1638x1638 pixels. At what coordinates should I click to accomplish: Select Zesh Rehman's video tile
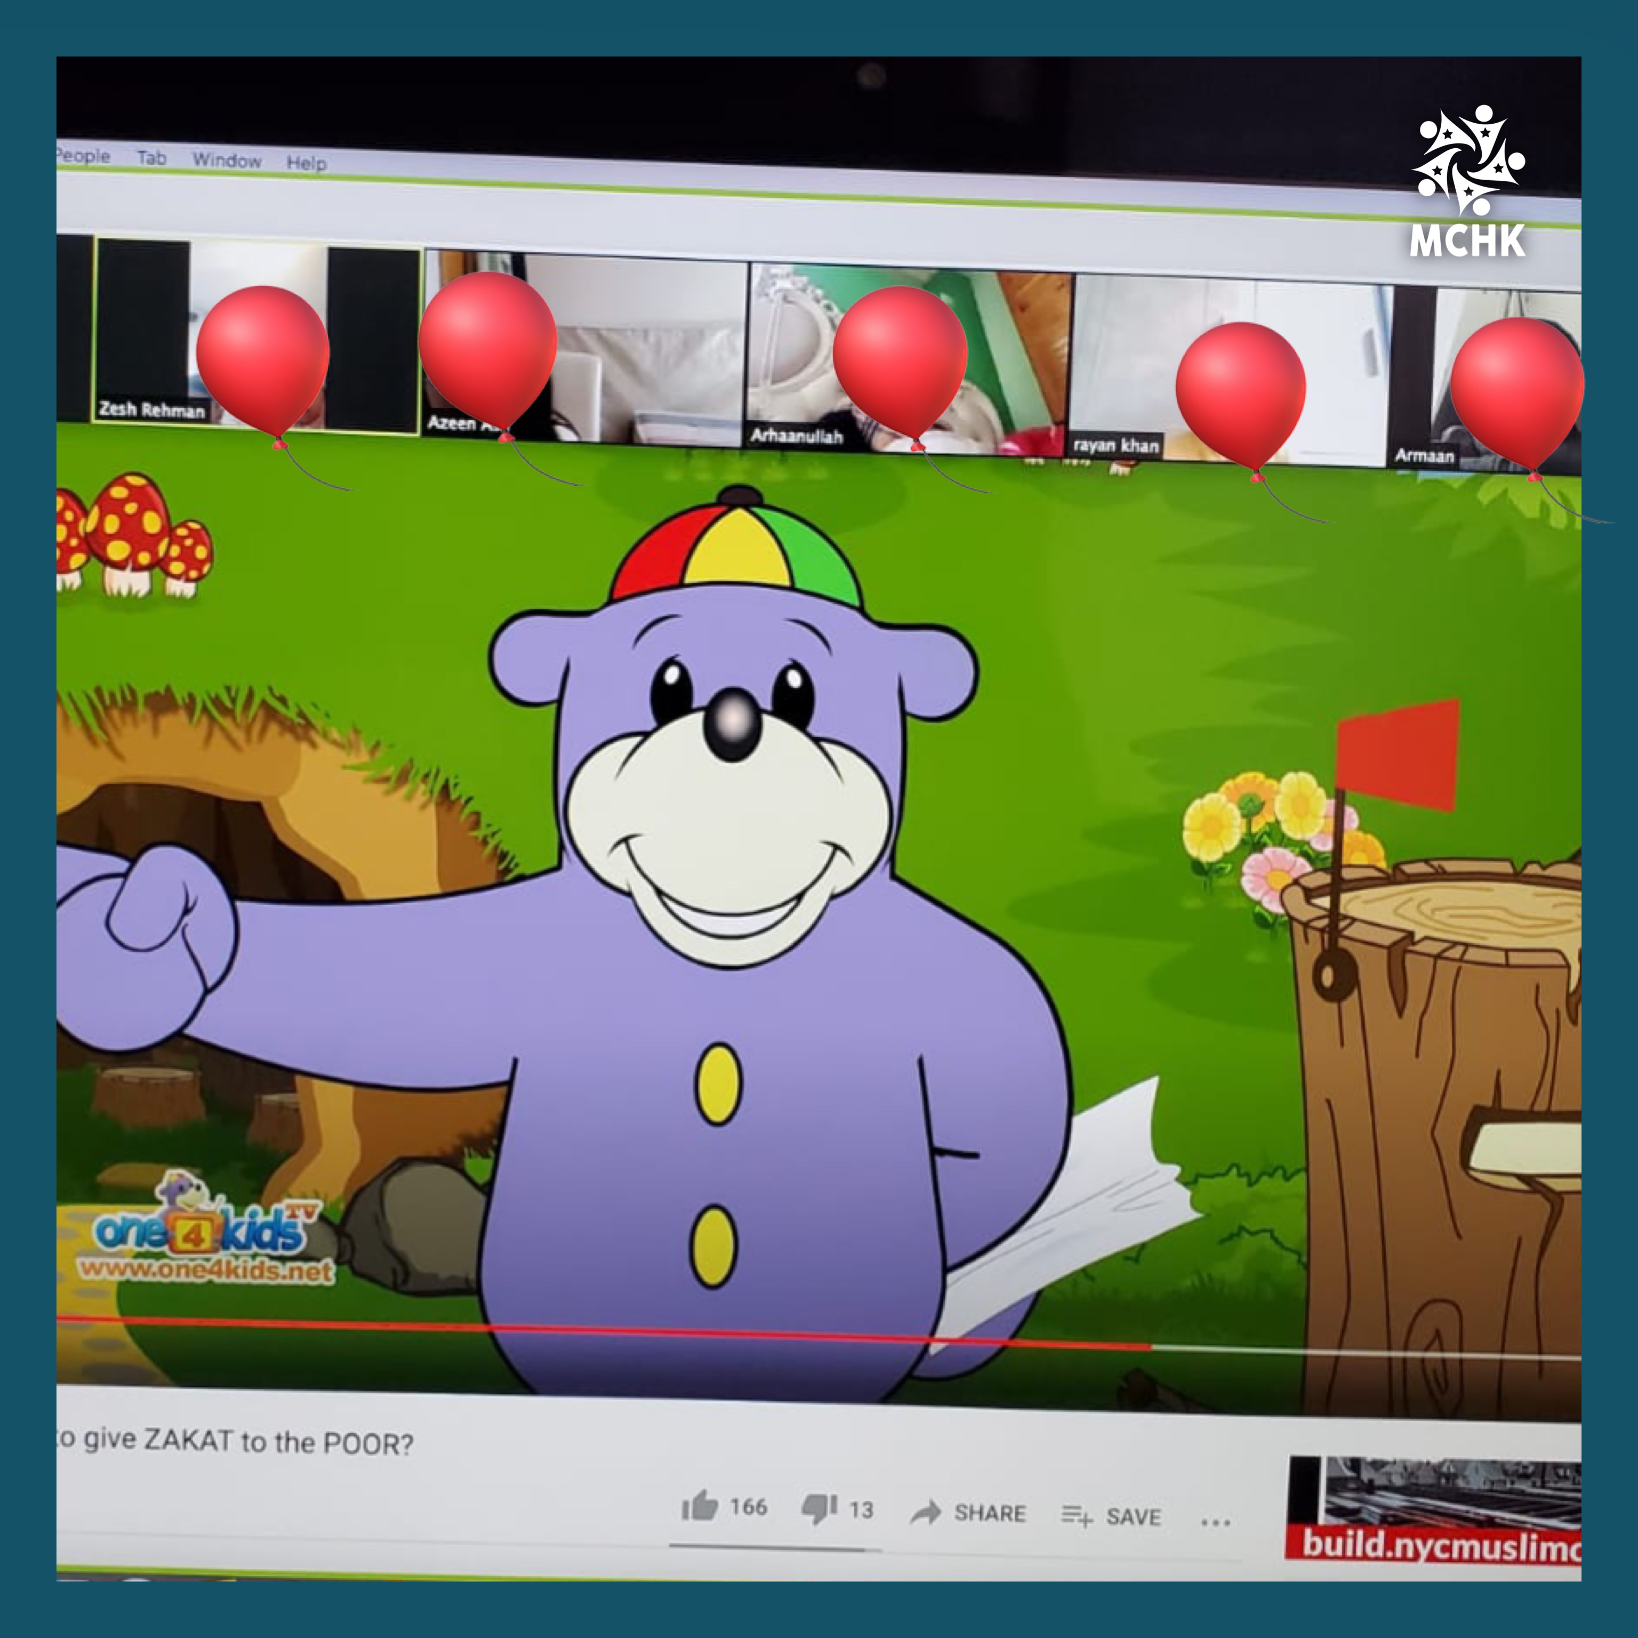[x=257, y=336]
